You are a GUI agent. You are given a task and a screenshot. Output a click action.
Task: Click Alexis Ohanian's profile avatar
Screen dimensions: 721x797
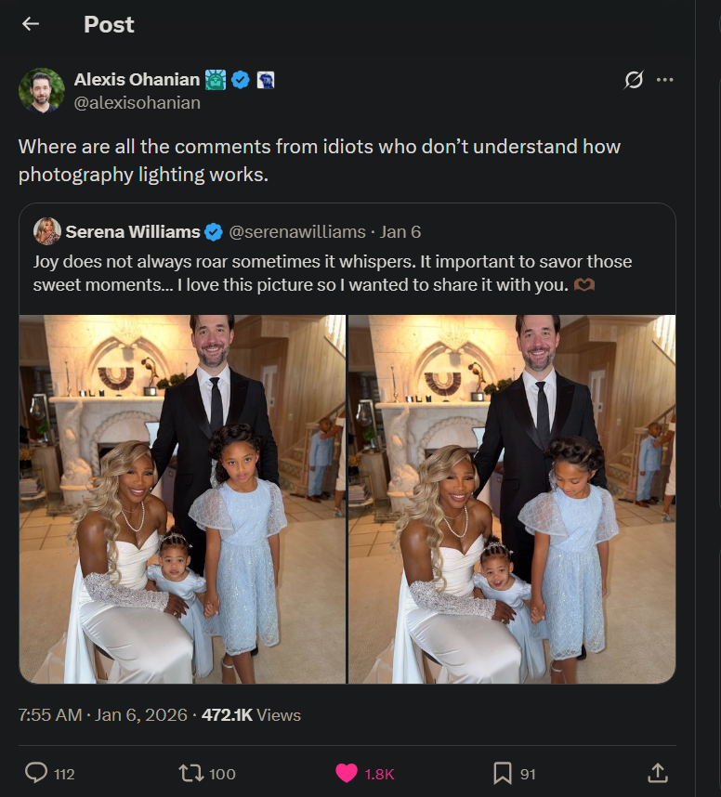(42, 90)
